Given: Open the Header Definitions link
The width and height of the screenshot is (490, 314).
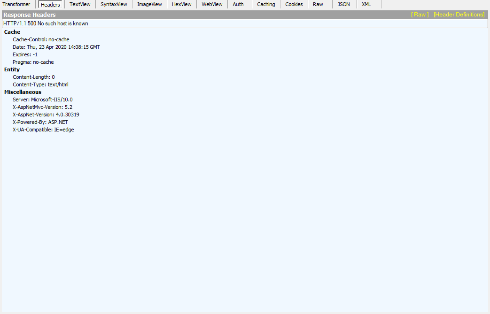Looking at the screenshot, I should pyautogui.click(x=459, y=15).
